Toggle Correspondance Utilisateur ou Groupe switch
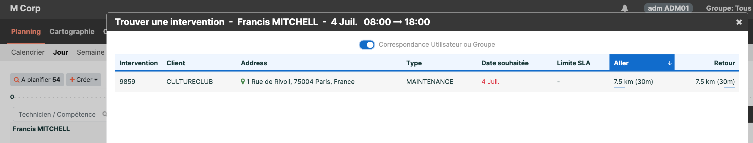 pyautogui.click(x=367, y=45)
